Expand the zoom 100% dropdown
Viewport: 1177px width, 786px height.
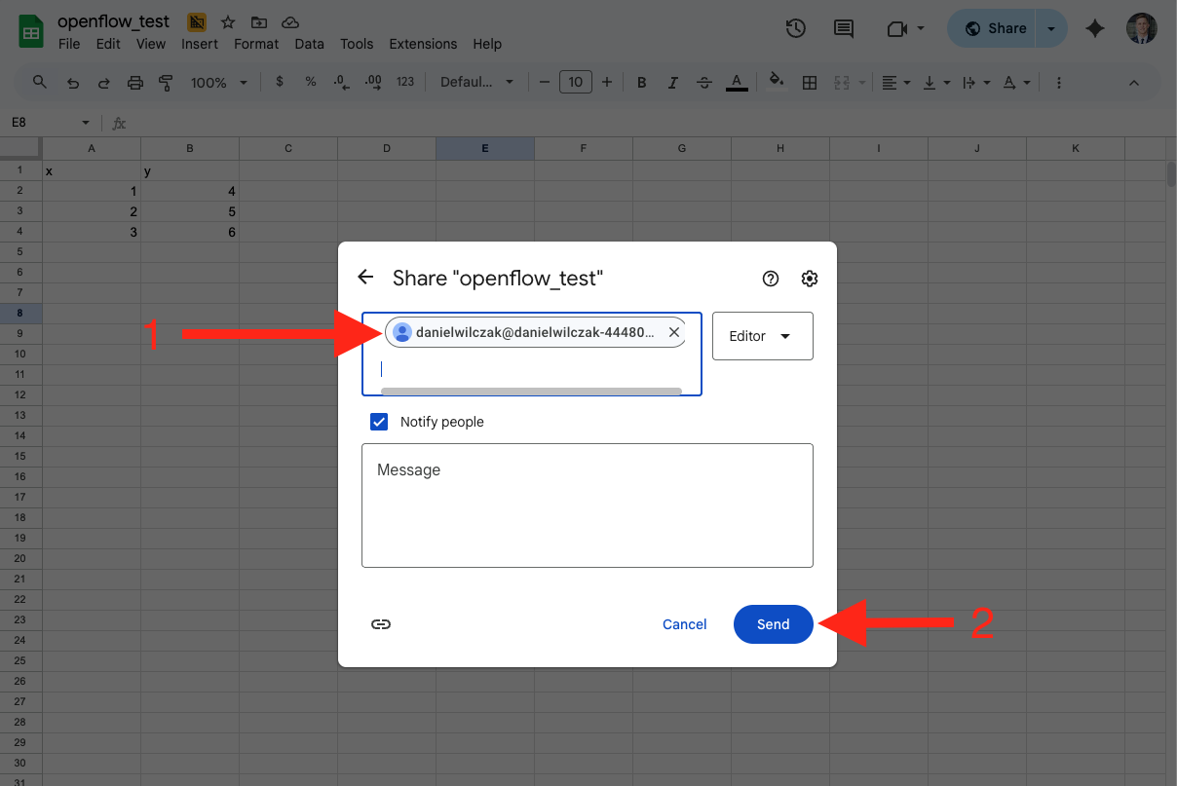pos(219,83)
